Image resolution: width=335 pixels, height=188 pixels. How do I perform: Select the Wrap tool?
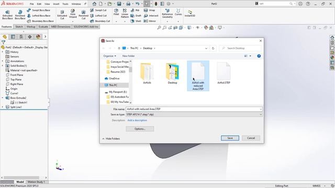149,10
